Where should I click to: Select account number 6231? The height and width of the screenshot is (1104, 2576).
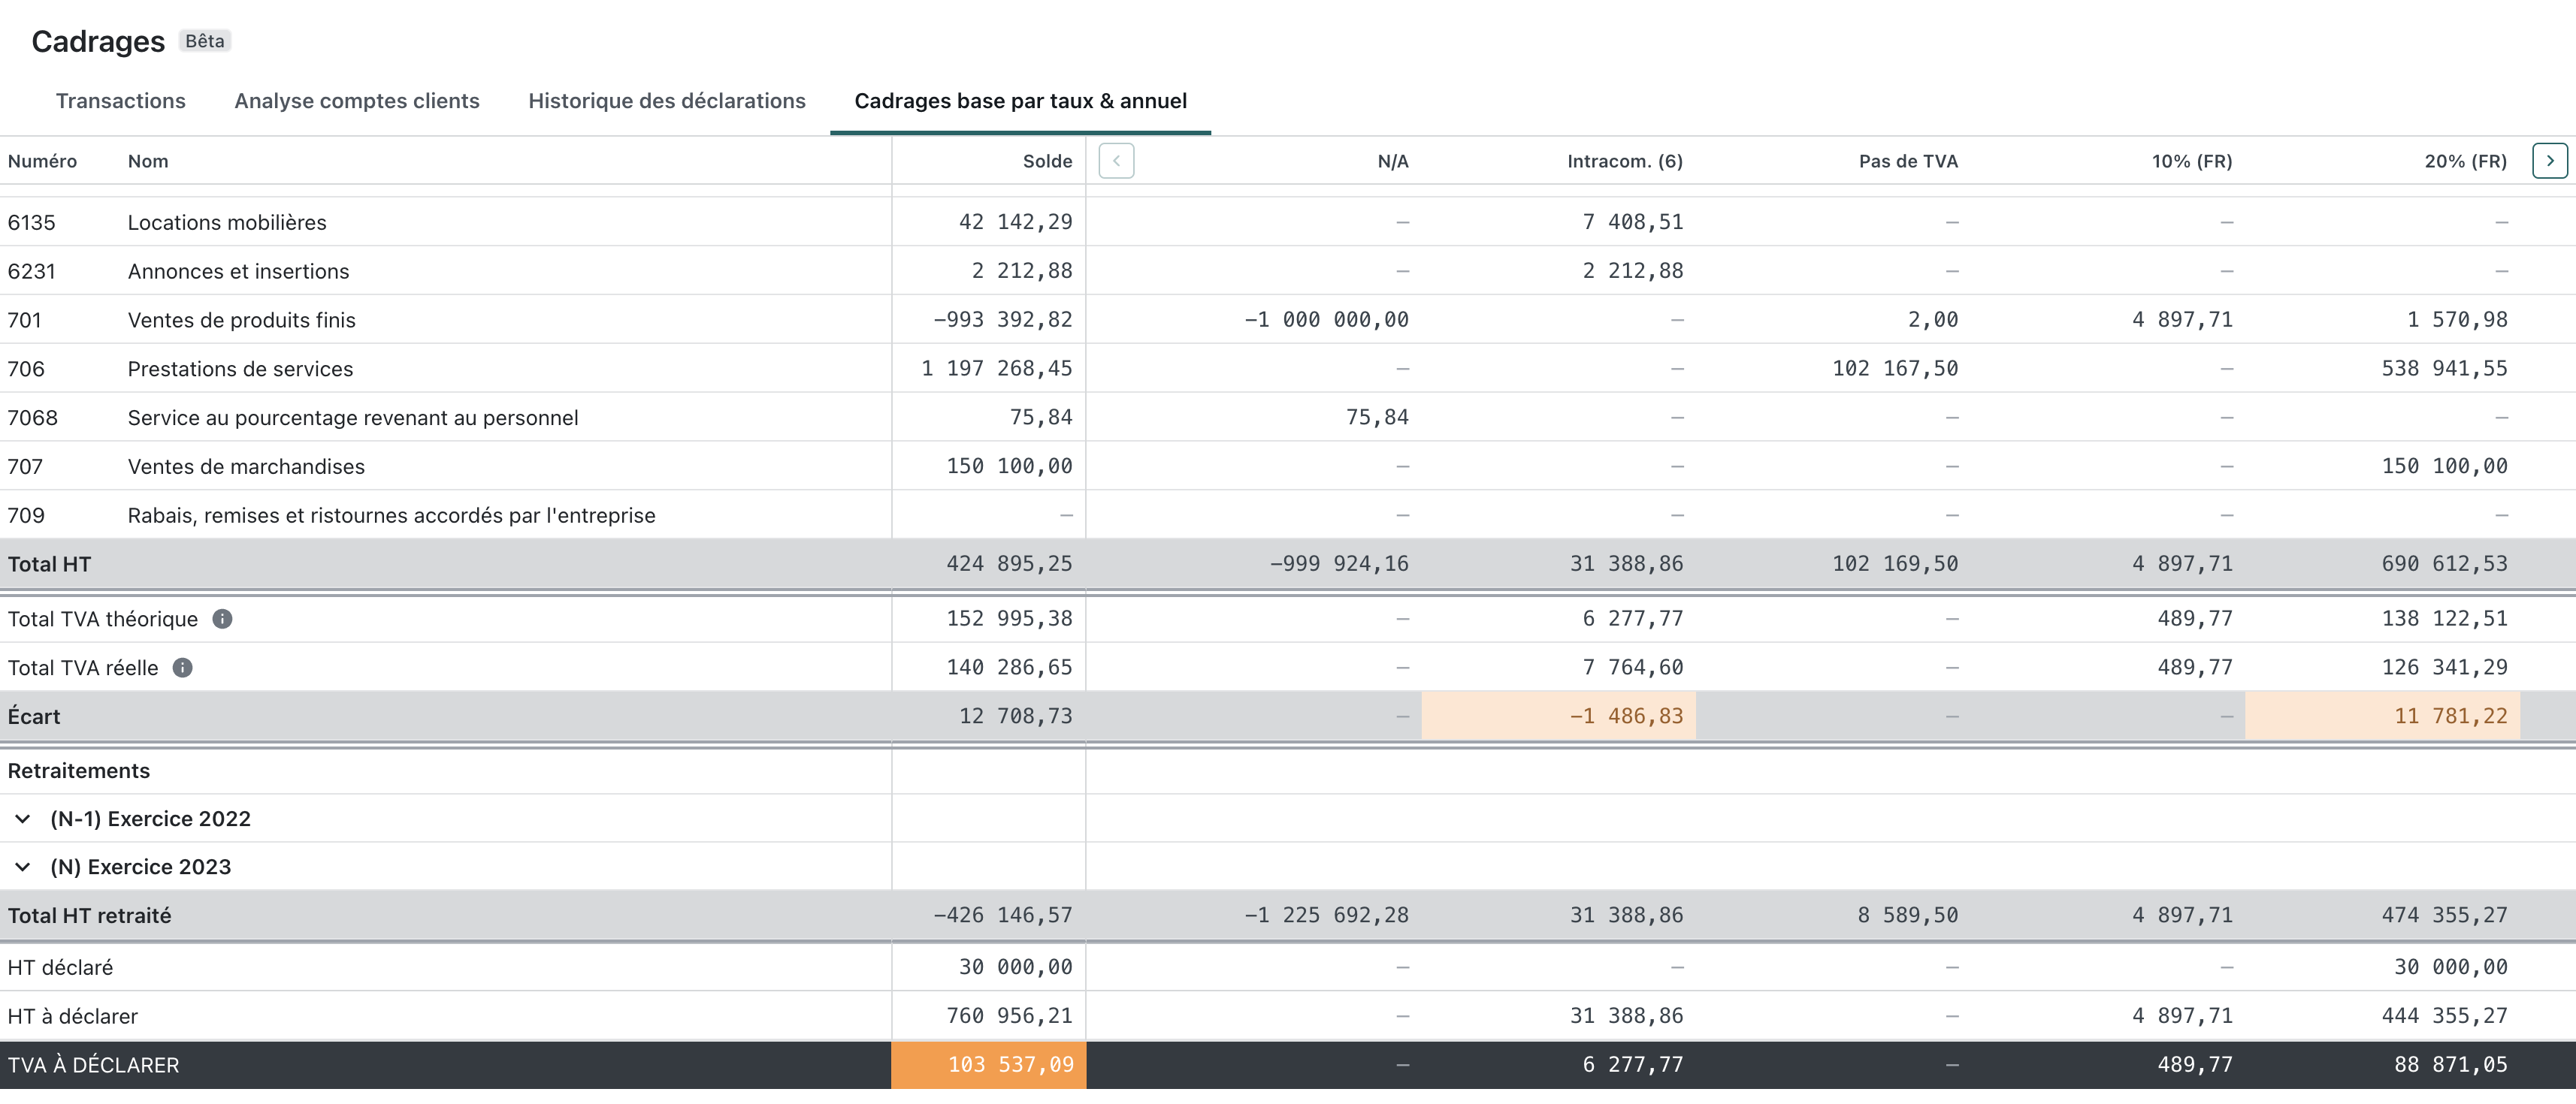(x=31, y=272)
